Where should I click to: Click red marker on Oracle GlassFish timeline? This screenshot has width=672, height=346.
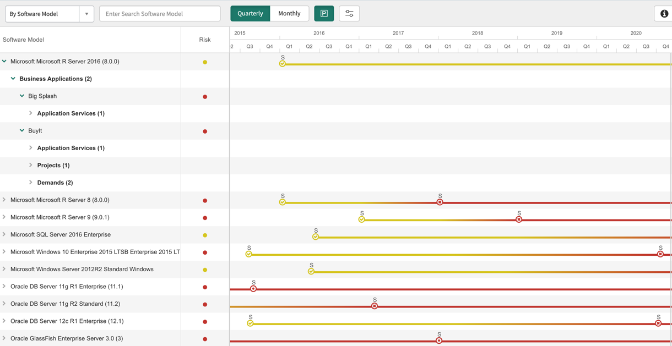tap(439, 340)
